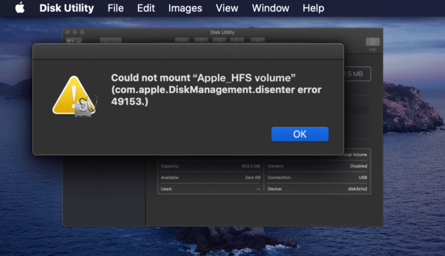Click the 'Used:' label

166,189
